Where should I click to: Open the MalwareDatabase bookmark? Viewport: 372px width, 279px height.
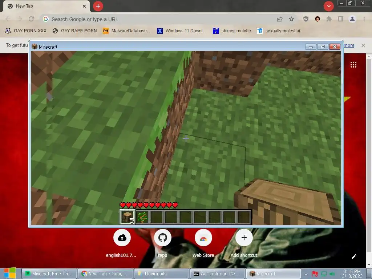click(127, 31)
